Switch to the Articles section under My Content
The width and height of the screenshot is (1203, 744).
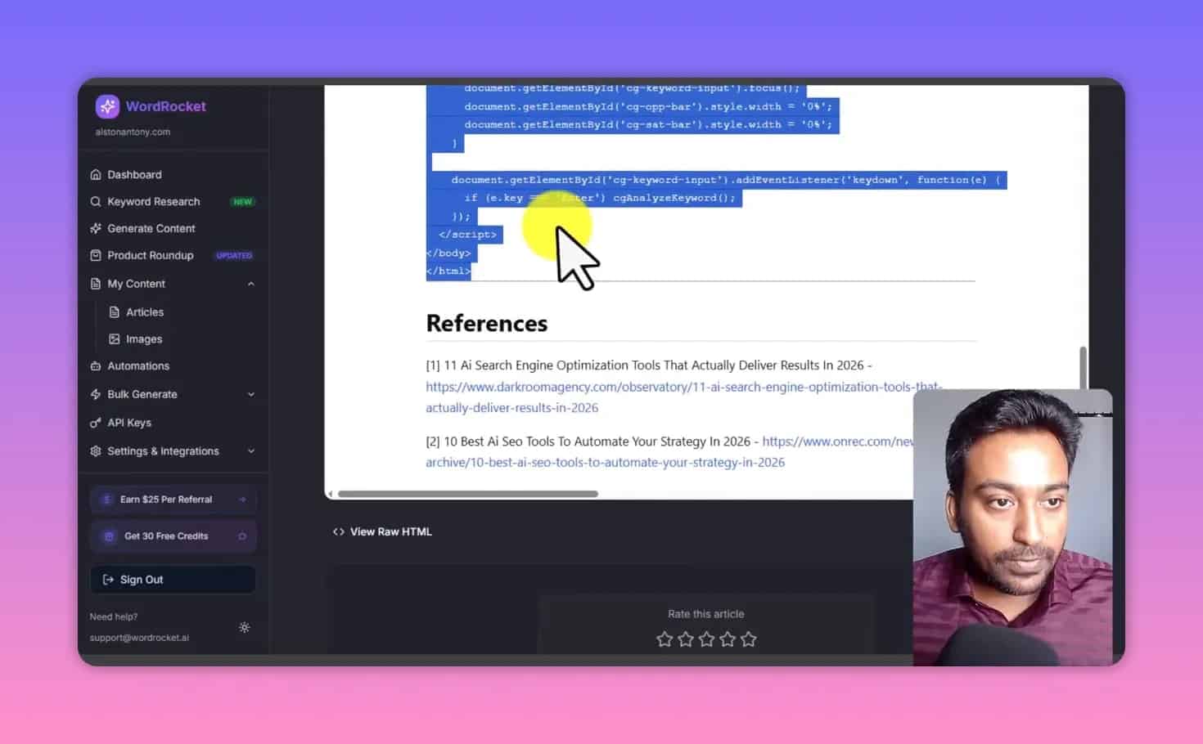146,311
